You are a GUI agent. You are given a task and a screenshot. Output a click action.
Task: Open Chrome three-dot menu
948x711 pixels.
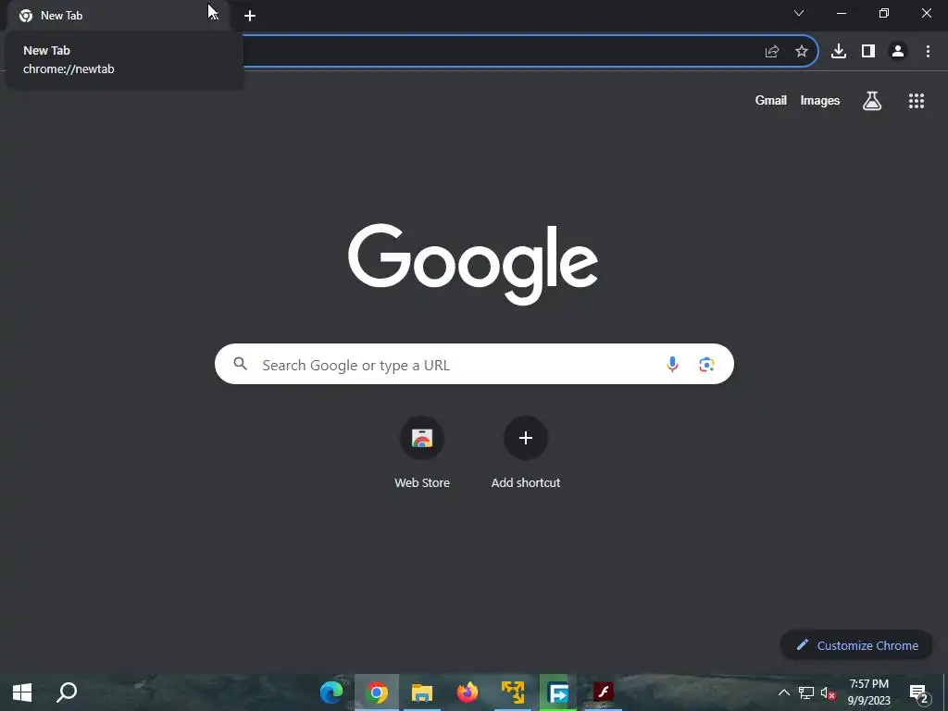928,52
